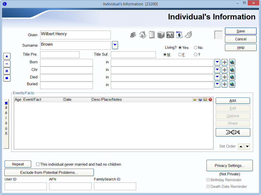The image size is (261, 195).
Task: Click the Surname field containing Brown
Action: click(x=75, y=45)
